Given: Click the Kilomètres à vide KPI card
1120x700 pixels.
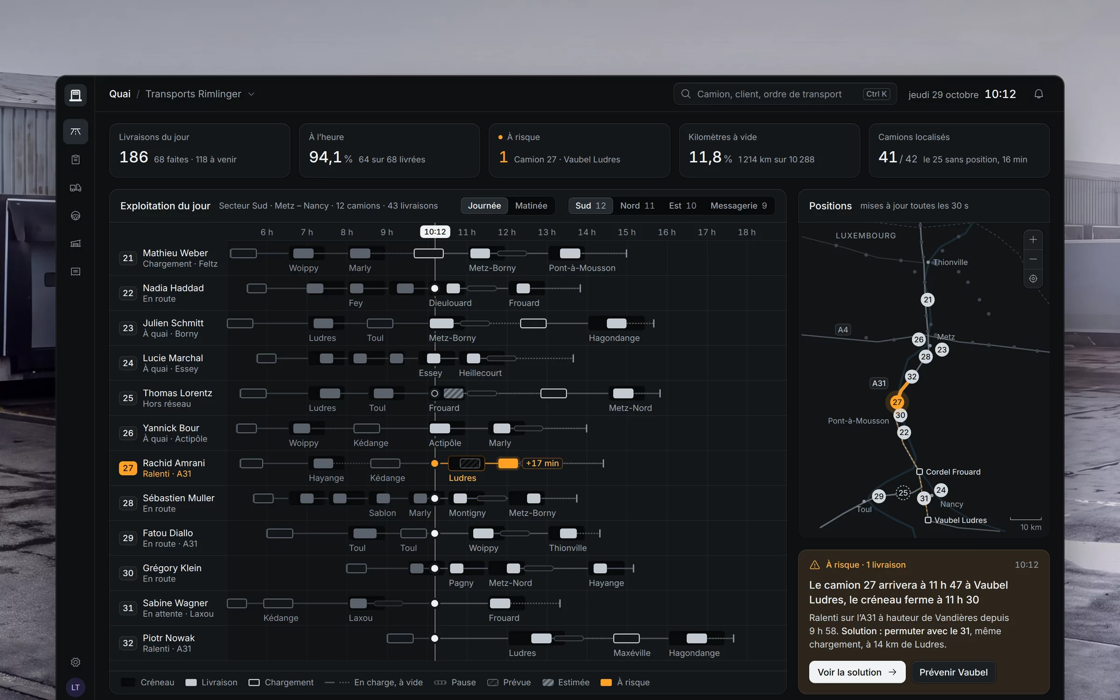Looking at the screenshot, I should 769,150.
